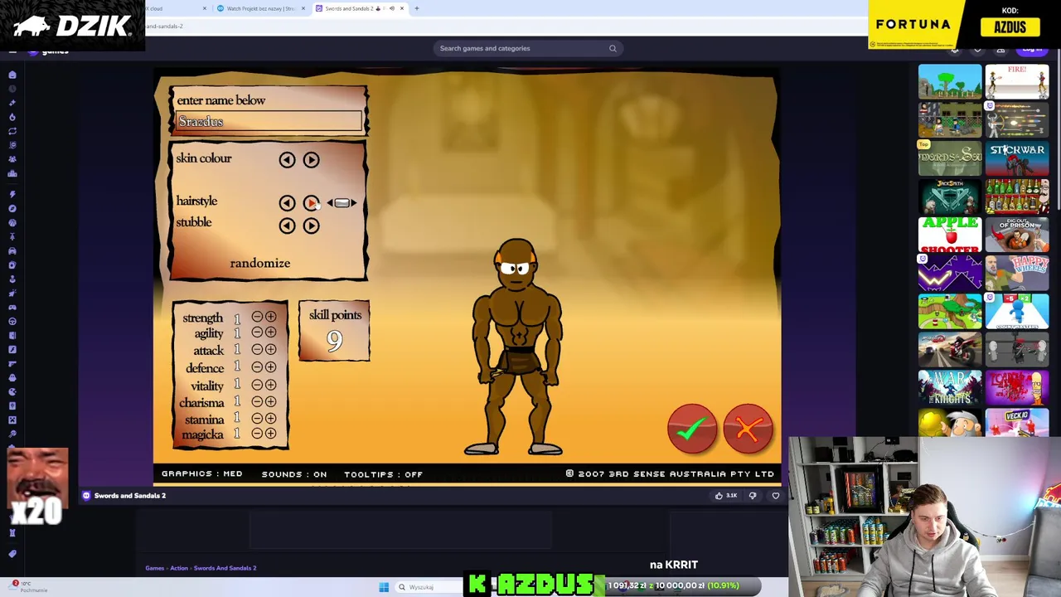Adjust the hair colour slider beside hairstyle
1061x597 pixels.
pos(342,202)
